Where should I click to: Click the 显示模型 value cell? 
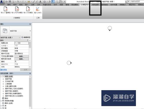[x=22, y=48]
